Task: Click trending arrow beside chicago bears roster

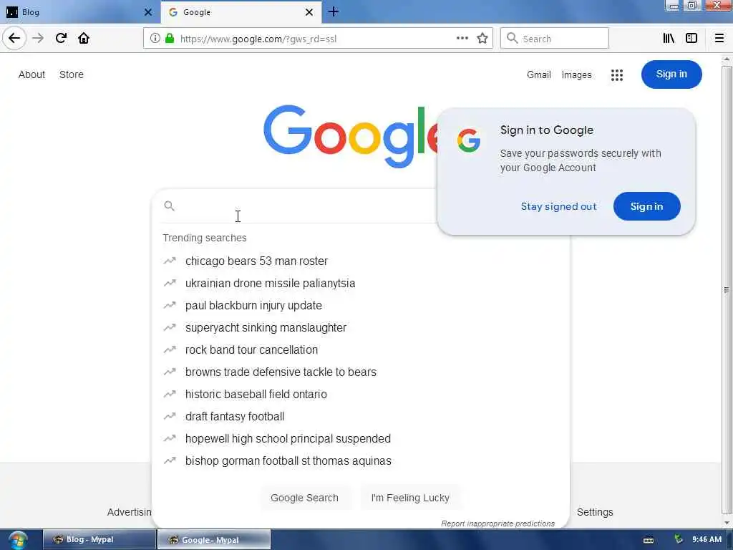Action: click(x=170, y=261)
